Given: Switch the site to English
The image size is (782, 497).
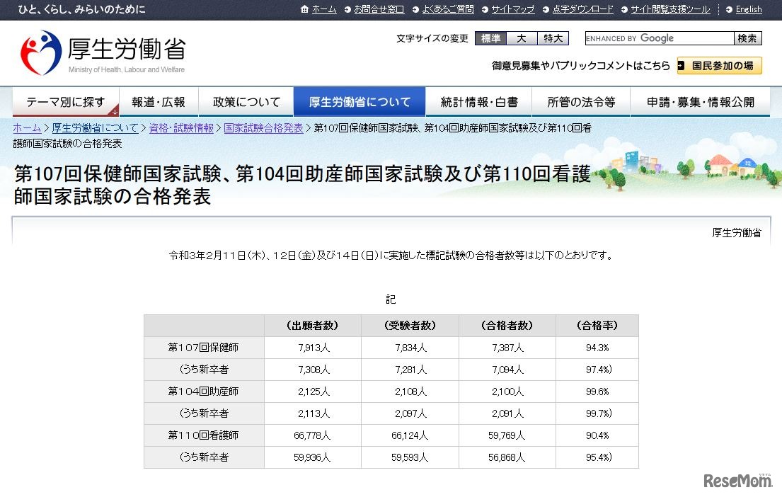Looking at the screenshot, I should tap(748, 9).
